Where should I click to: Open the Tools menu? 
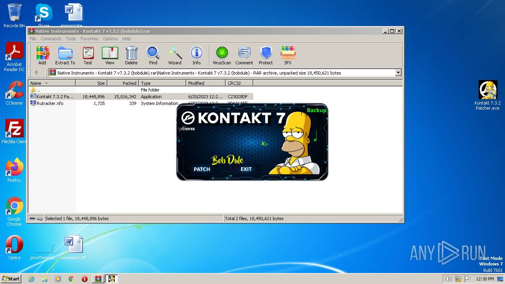pyautogui.click(x=71, y=39)
